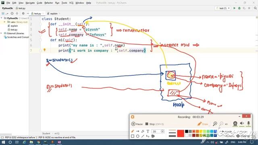Click the Student breadcrumb at editor bottom

[46, 133]
